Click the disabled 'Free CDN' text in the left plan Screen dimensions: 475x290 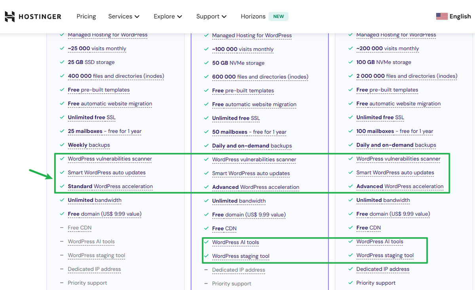coord(80,228)
